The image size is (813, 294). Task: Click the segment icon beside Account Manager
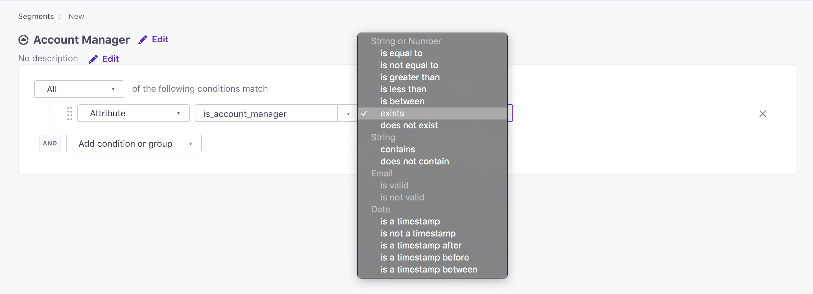(23, 40)
